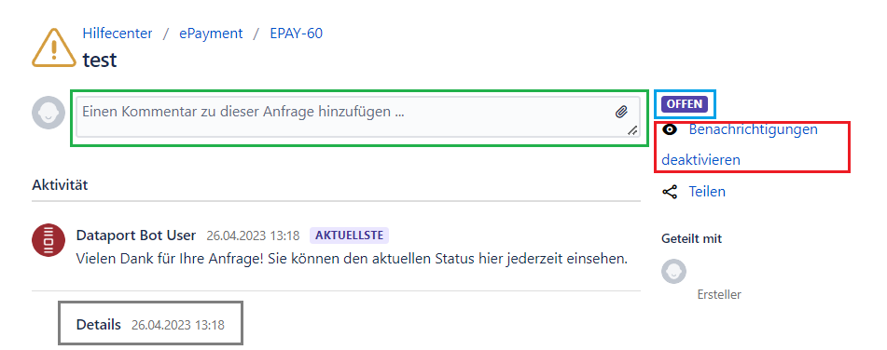Click the Dataport Bot User name
The width and height of the screenshot is (887, 350).
click(x=136, y=236)
